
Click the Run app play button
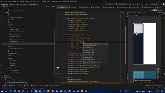(x=131, y=4)
